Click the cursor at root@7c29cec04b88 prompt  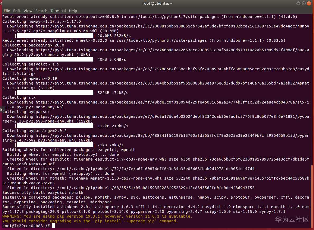tap(53, 226)
